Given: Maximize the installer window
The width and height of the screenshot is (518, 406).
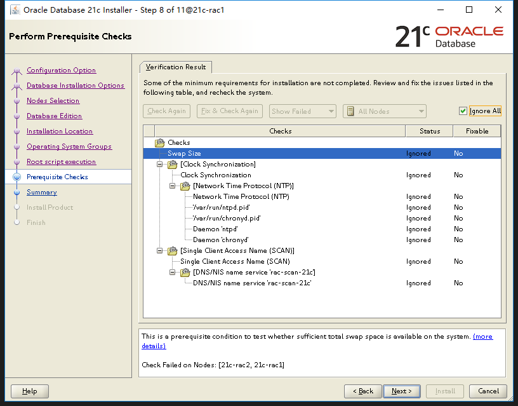Looking at the screenshot, I should tap(468, 10).
